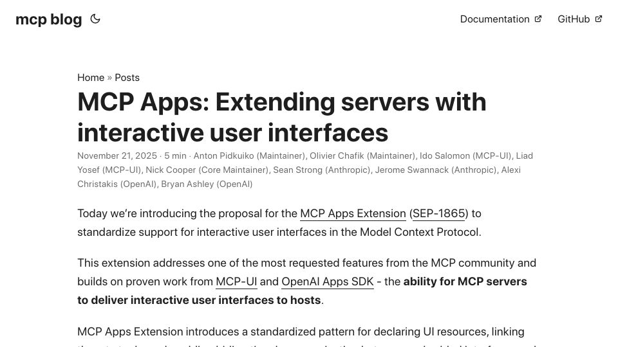
Task: Click the author name Olivier Chafik (Maintainer)
Action: click(x=362, y=156)
